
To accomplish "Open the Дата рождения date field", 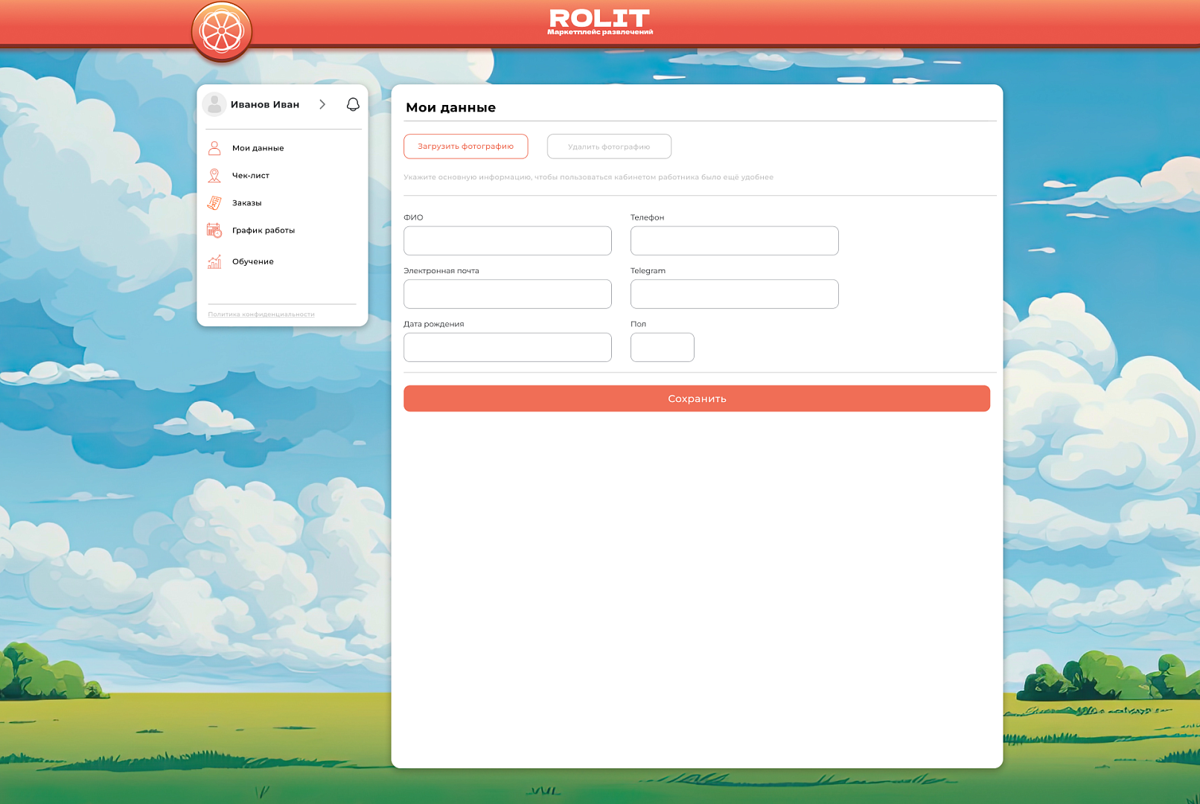I will click(x=507, y=348).
